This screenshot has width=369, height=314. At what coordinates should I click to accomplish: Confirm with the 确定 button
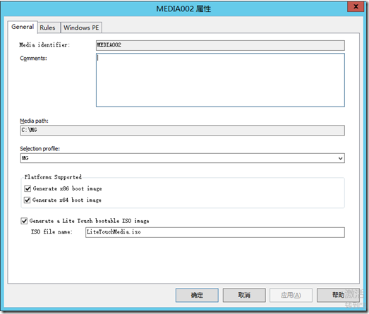(197, 295)
